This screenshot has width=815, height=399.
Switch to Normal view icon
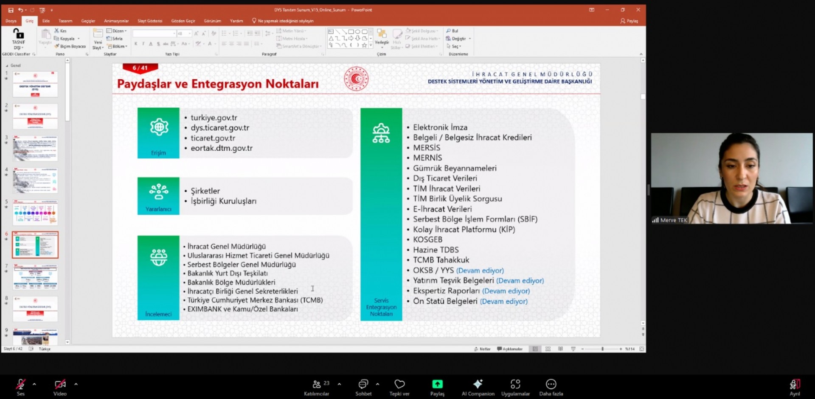click(x=535, y=349)
